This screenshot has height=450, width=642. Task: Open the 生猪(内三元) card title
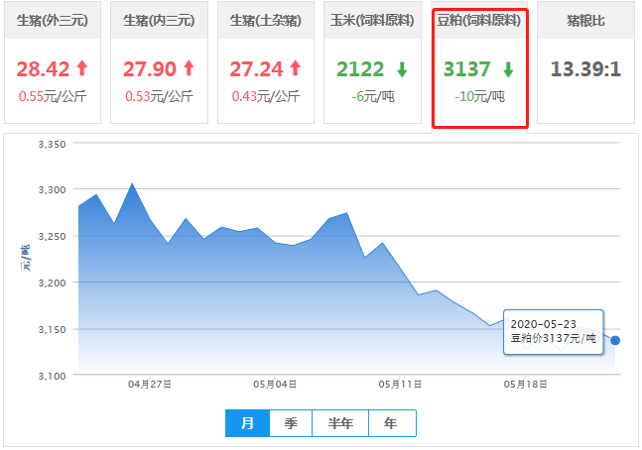click(159, 20)
